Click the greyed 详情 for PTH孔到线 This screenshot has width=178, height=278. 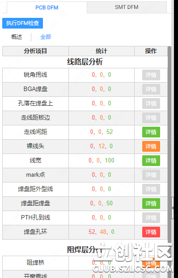151,218
